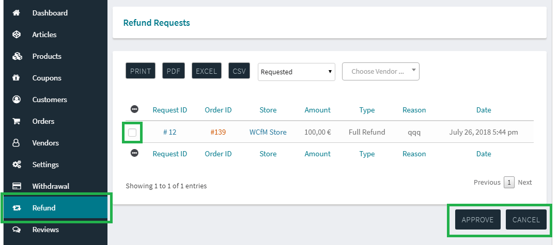Sort by the Type header column

(x=367, y=110)
